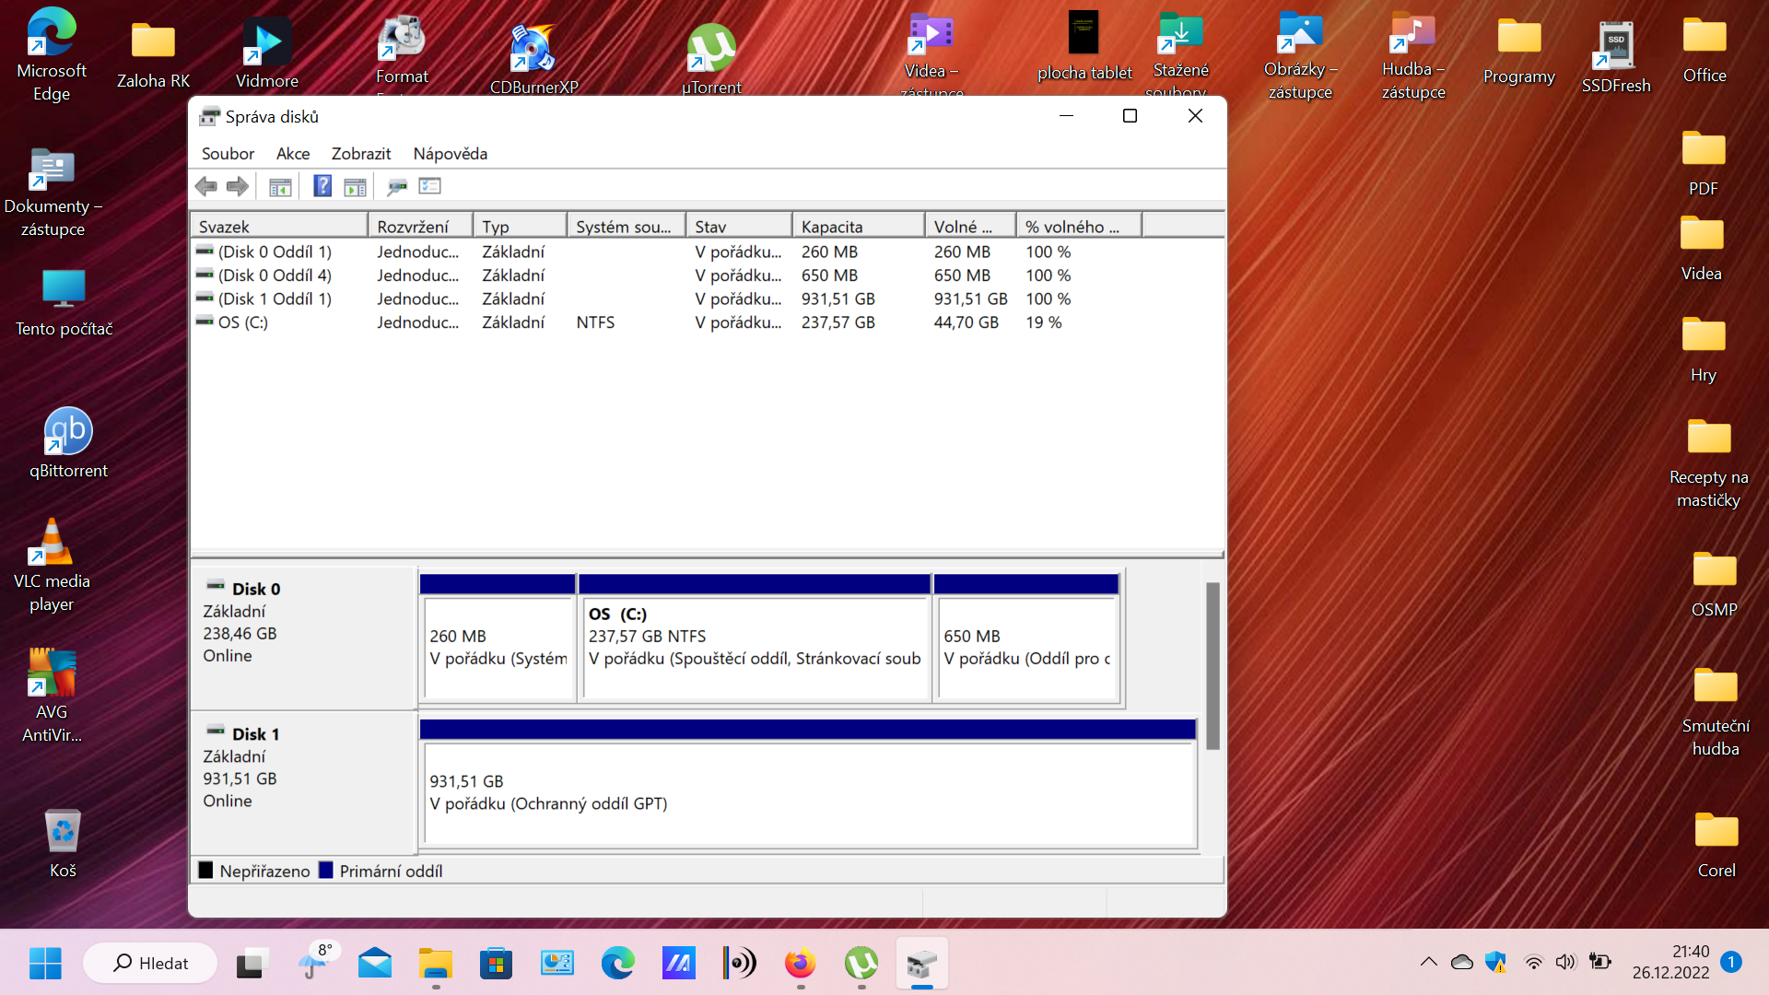The height and width of the screenshot is (995, 1769).
Task: Click the blue Help question mark icon
Action: [322, 186]
